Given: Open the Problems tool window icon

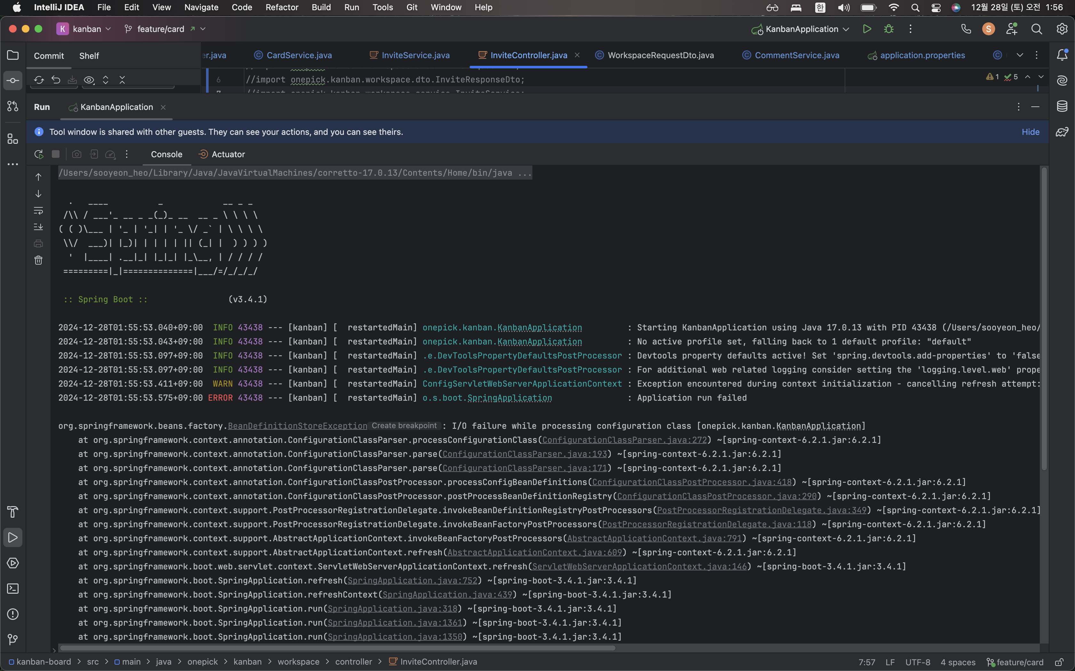Looking at the screenshot, I should (x=13, y=614).
